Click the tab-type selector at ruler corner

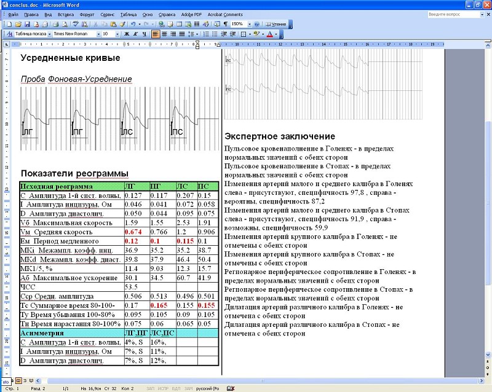coord(6,44)
